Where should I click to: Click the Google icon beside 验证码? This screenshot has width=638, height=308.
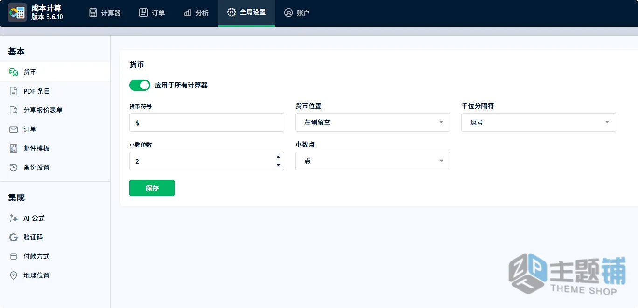[14, 237]
